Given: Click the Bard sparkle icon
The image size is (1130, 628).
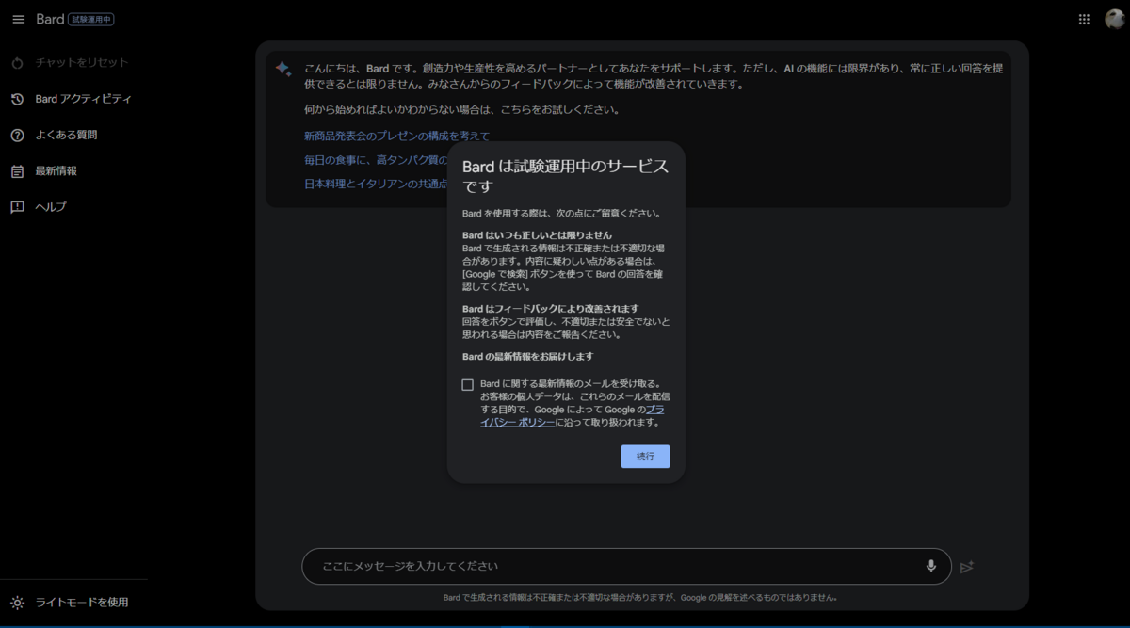Looking at the screenshot, I should click(283, 69).
